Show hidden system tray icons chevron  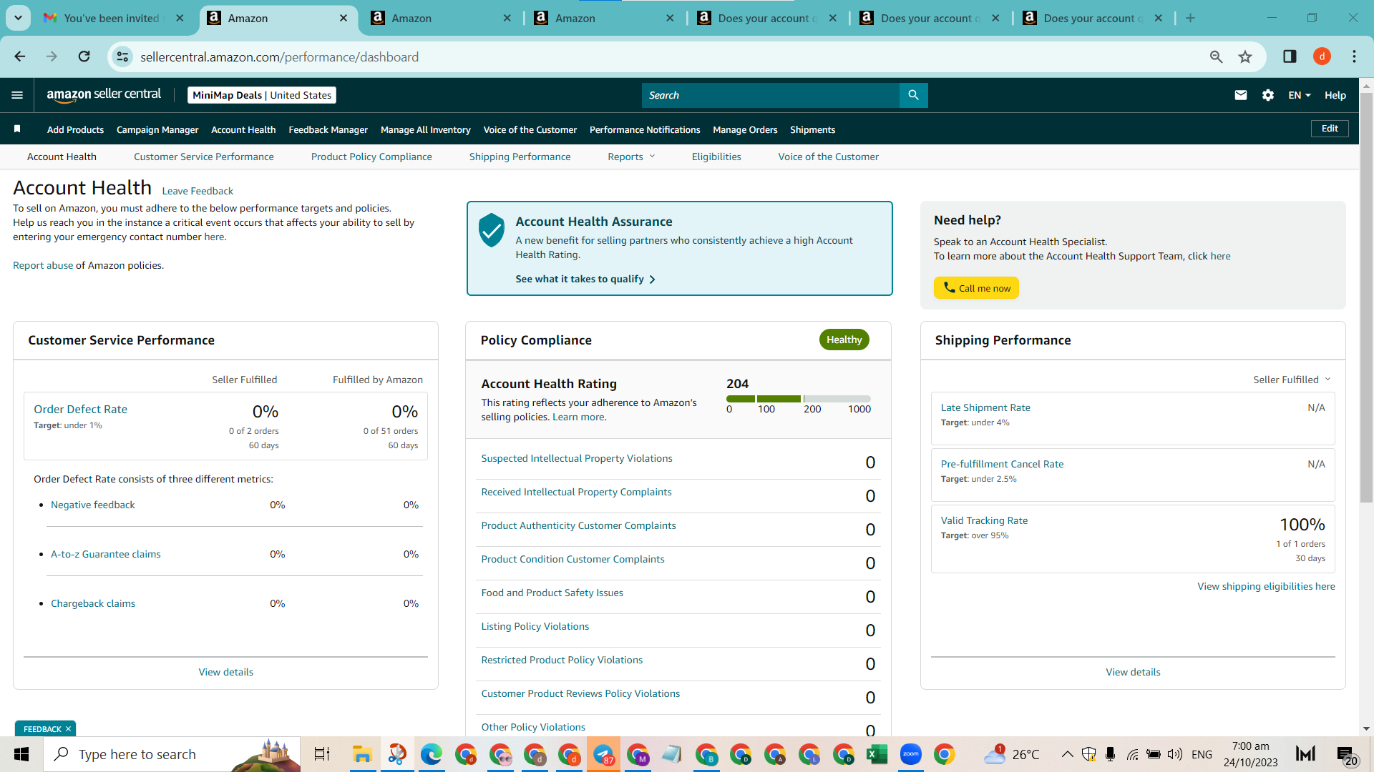click(x=1067, y=754)
